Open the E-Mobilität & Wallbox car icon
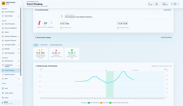The width and height of the screenshot is (183, 106). pyautogui.click(x=3, y=65)
